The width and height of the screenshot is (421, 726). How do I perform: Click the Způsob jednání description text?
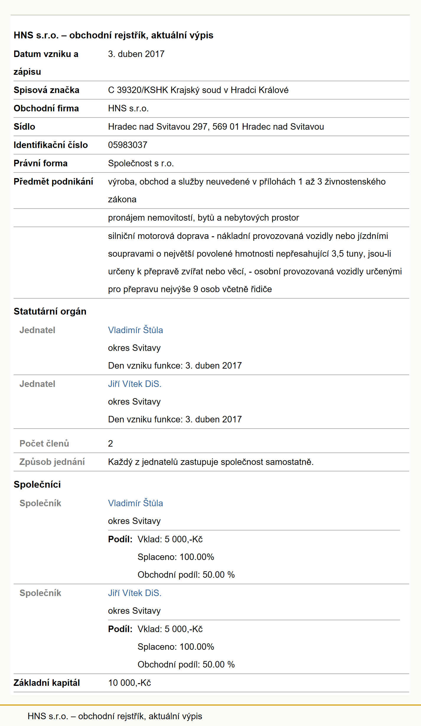[211, 462]
